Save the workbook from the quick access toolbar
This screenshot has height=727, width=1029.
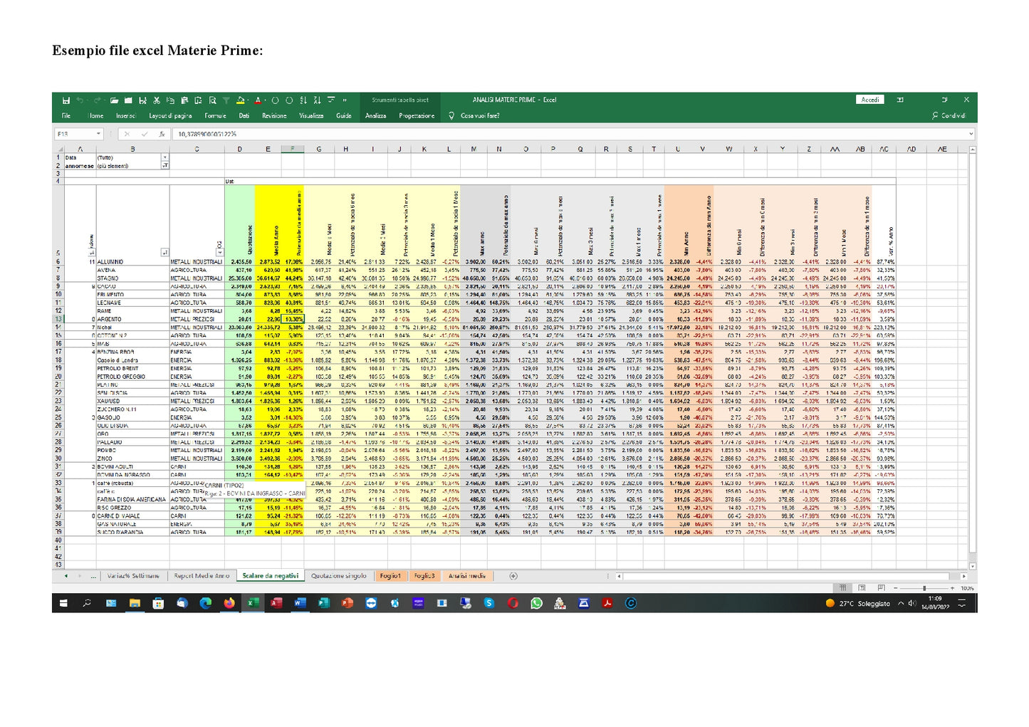coord(66,100)
